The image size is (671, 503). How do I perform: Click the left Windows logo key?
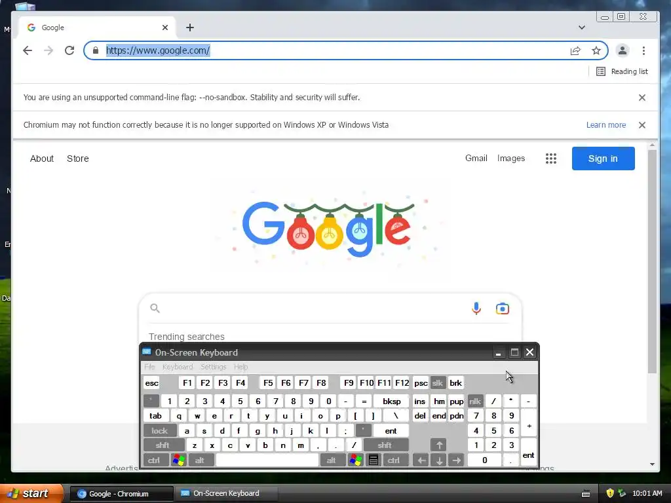(x=179, y=460)
